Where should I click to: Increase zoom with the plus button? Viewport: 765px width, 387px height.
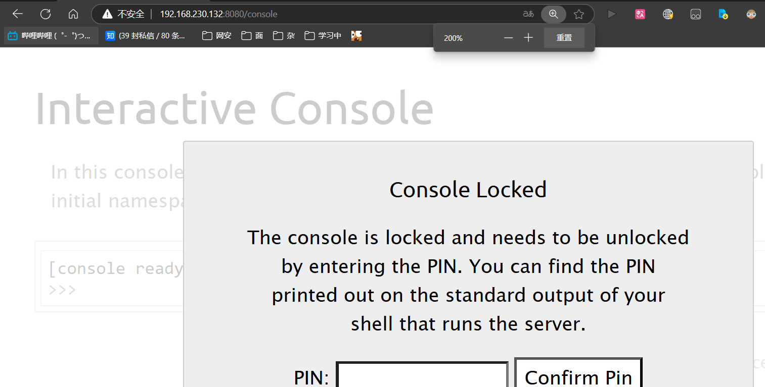(528, 38)
